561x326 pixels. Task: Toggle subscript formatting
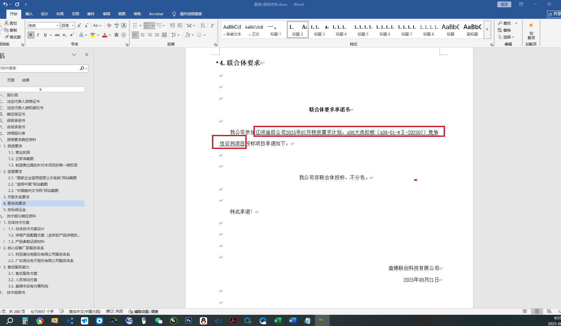tap(65, 35)
